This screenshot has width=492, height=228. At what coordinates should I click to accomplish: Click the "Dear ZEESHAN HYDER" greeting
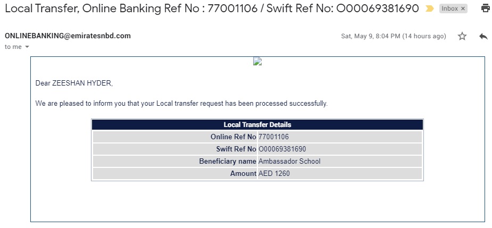[x=74, y=83]
